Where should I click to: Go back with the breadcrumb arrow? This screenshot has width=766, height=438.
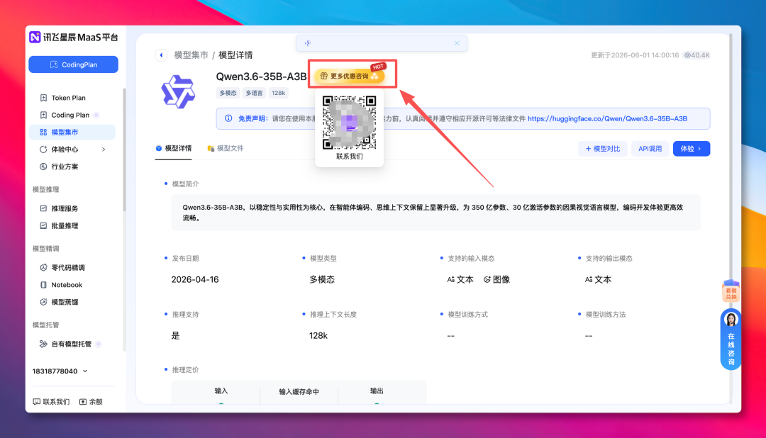pyautogui.click(x=161, y=55)
